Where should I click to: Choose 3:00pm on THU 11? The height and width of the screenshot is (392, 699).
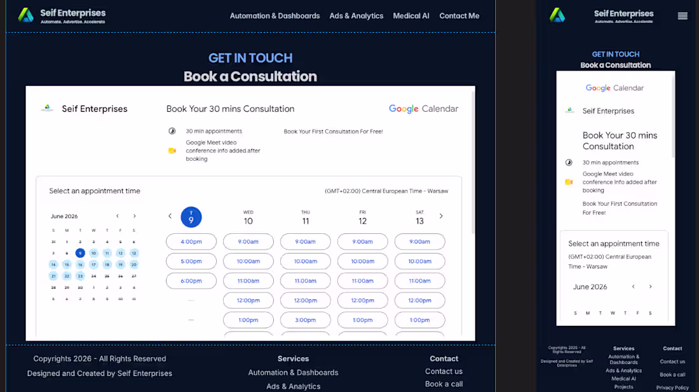(x=306, y=320)
